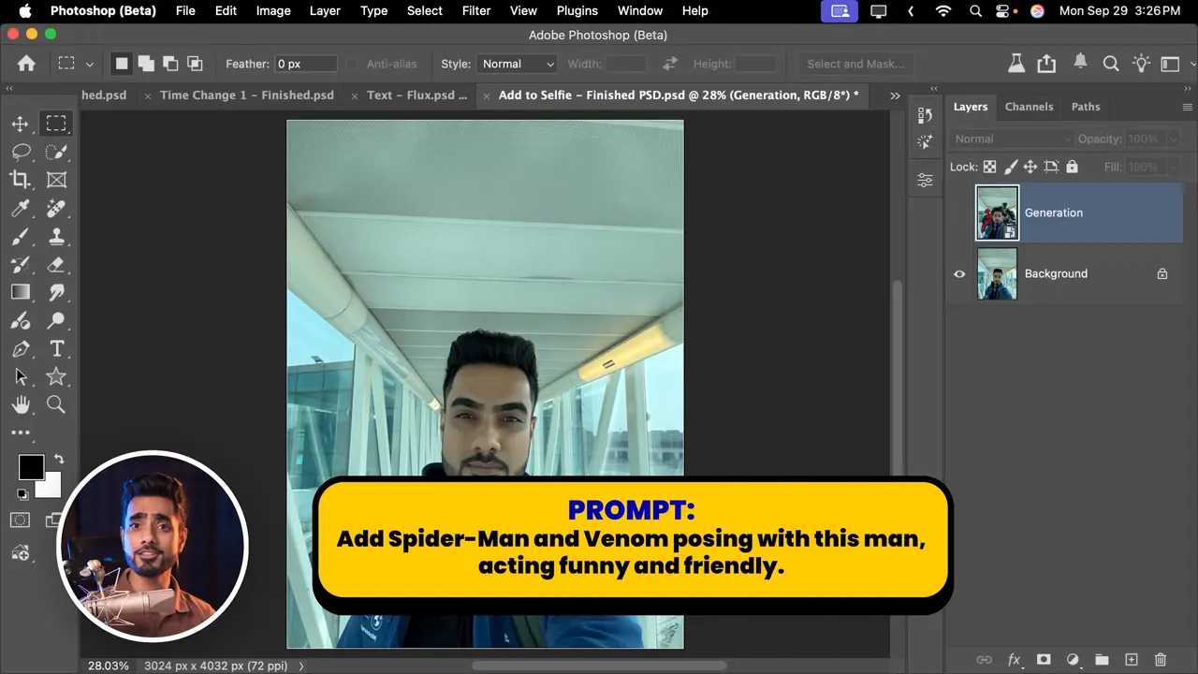
Task: Open the Plugins menu
Action: [x=577, y=11]
